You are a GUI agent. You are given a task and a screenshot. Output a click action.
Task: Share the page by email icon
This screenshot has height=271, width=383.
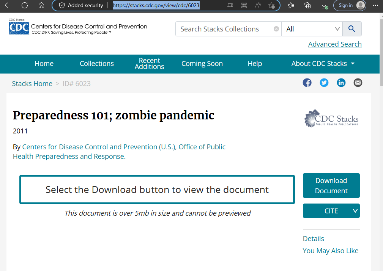[x=358, y=83]
